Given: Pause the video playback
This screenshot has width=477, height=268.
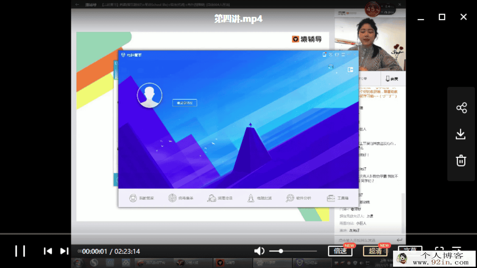Looking at the screenshot, I should pyautogui.click(x=20, y=251).
